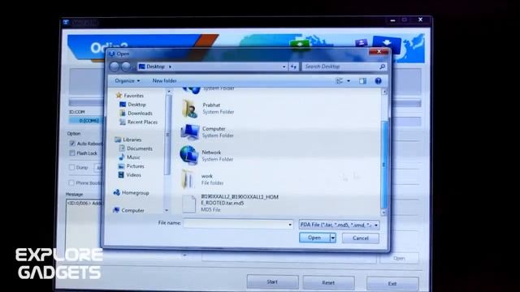The image size is (520, 292).
Task: Click the 'Prabhat' folder name text
Action: pos(211,105)
